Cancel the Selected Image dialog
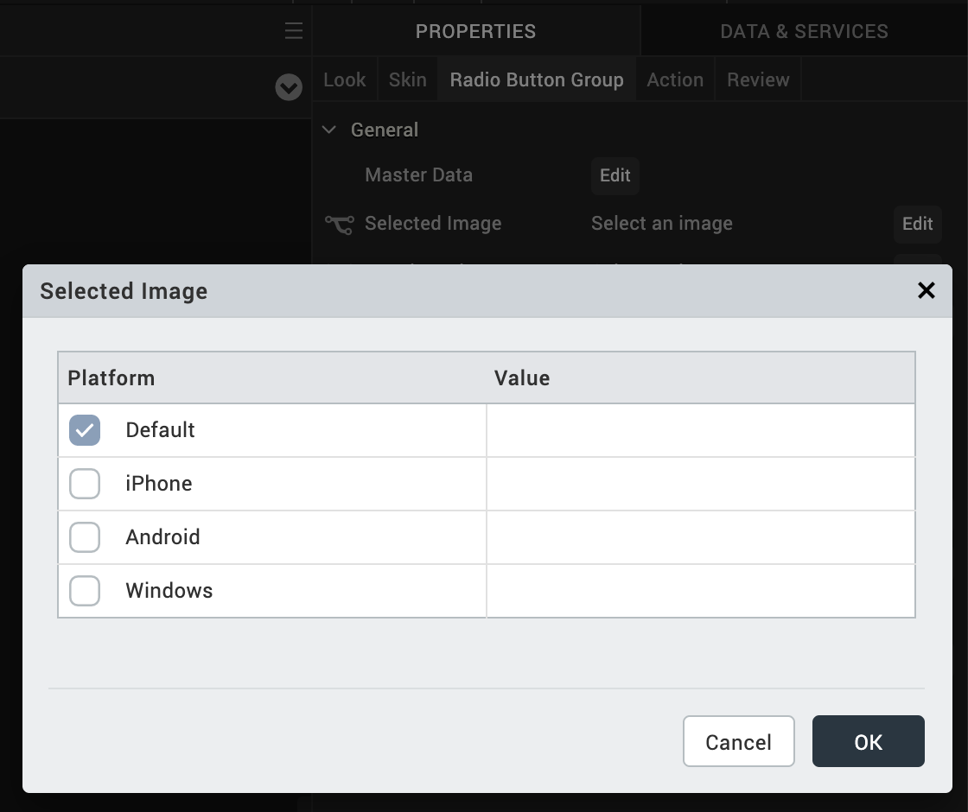This screenshot has width=968, height=812. [x=738, y=742]
